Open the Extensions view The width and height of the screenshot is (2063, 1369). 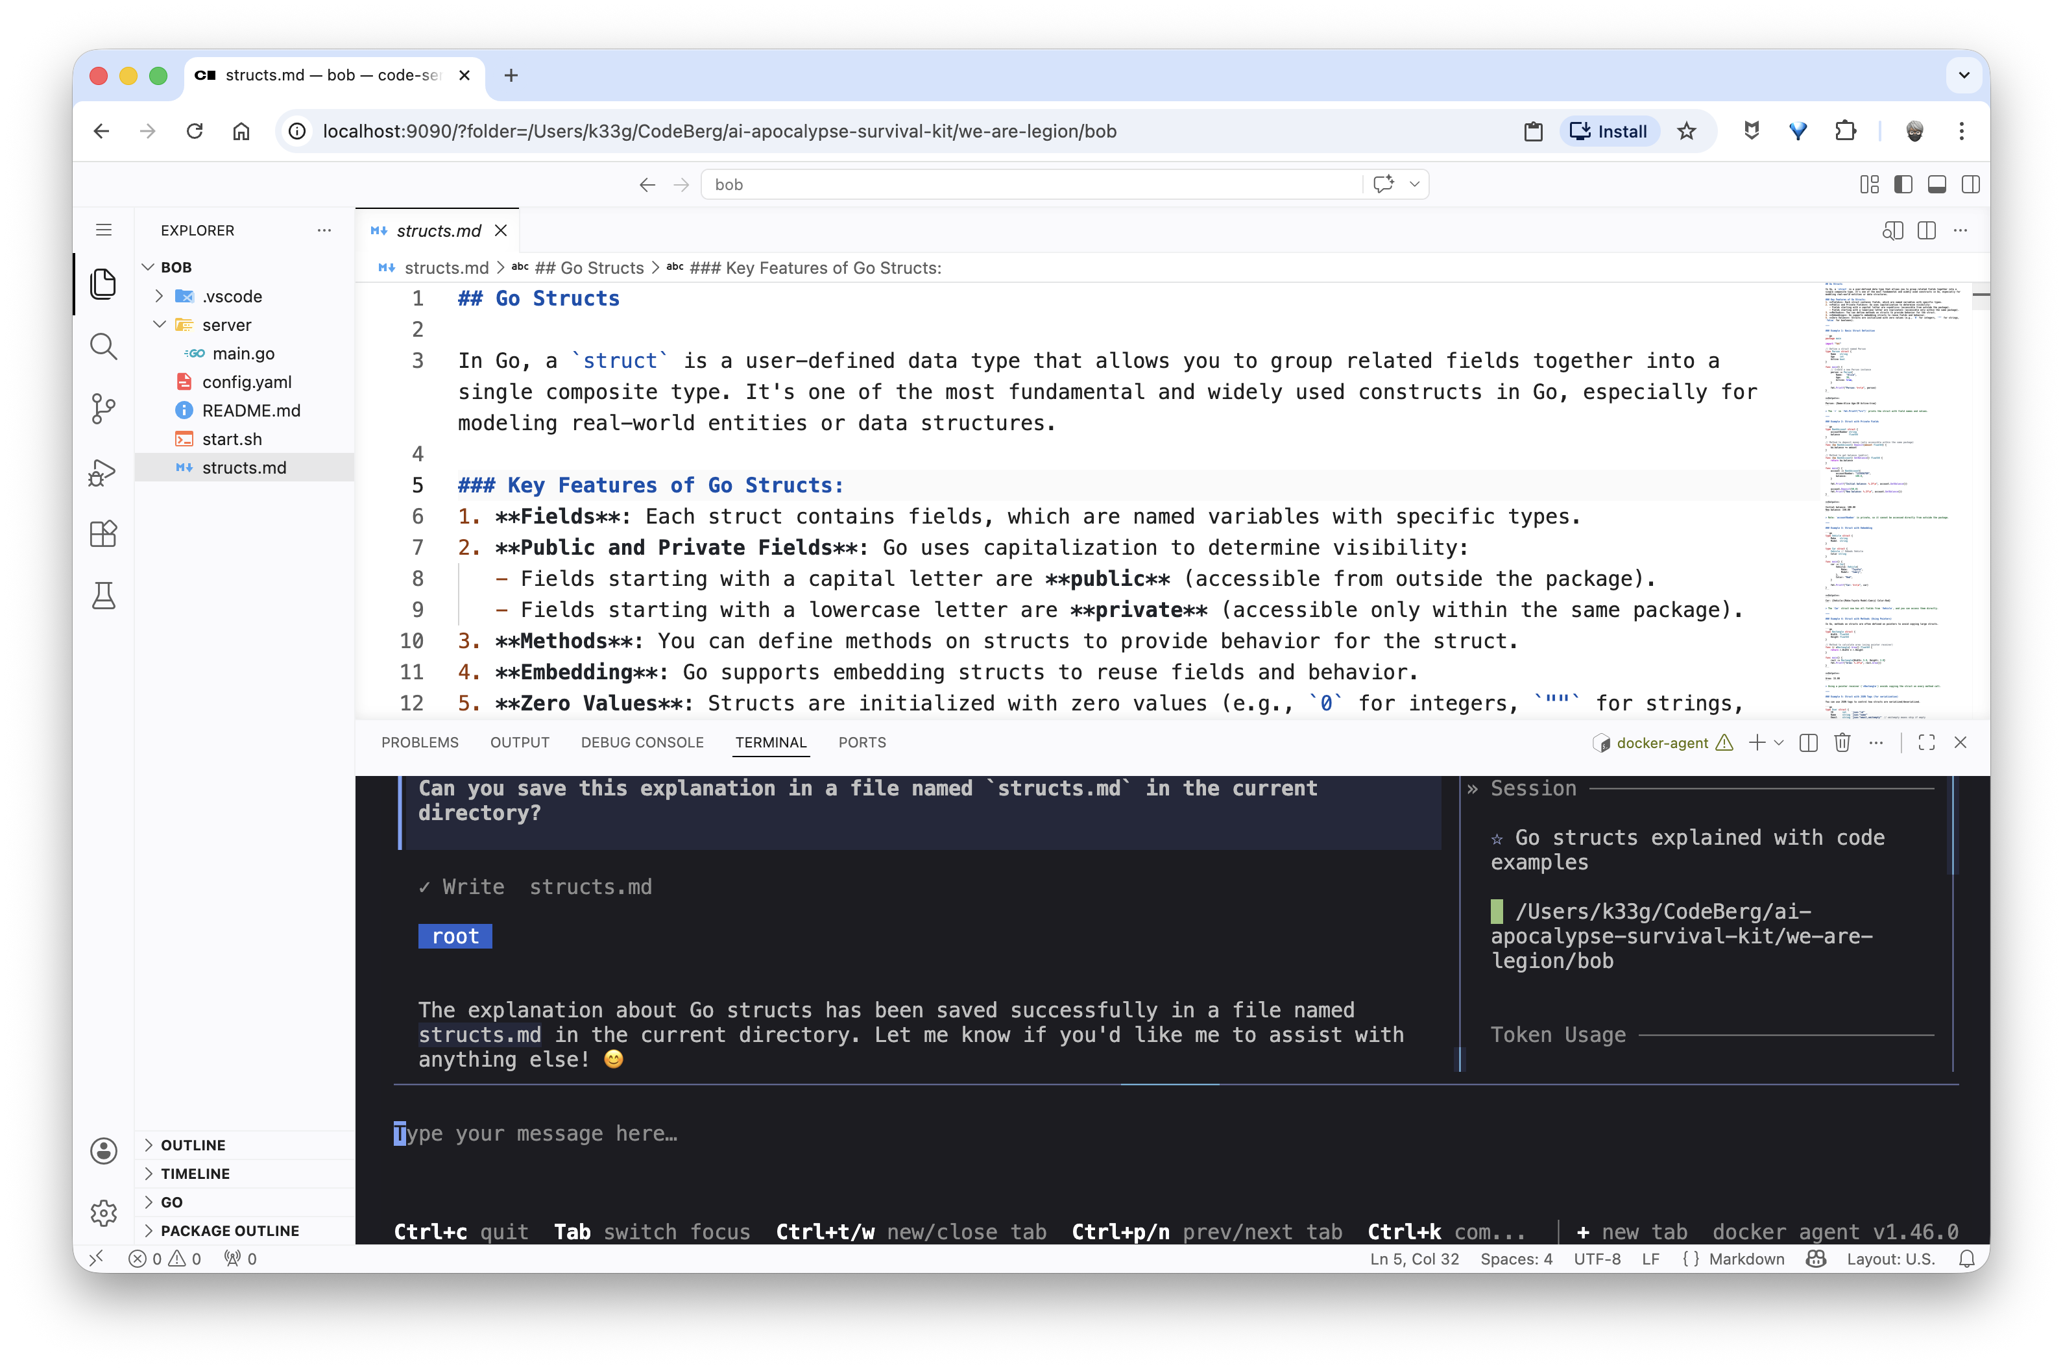pyautogui.click(x=103, y=533)
